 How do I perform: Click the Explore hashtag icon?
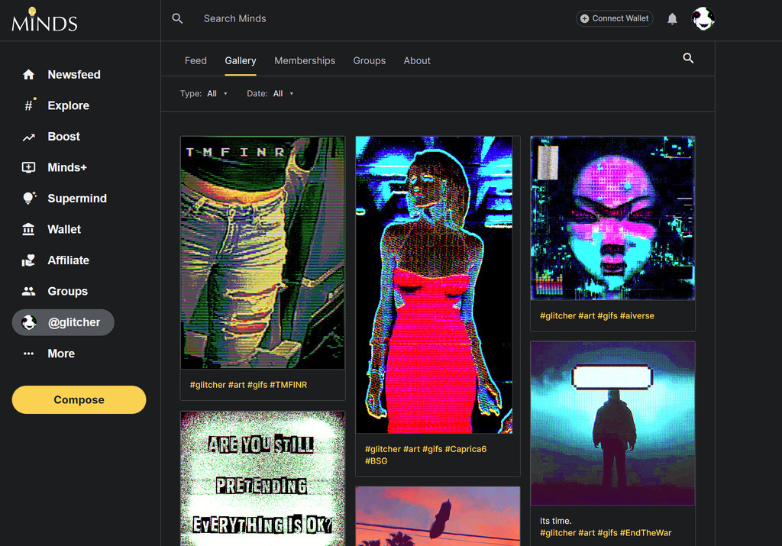point(28,106)
